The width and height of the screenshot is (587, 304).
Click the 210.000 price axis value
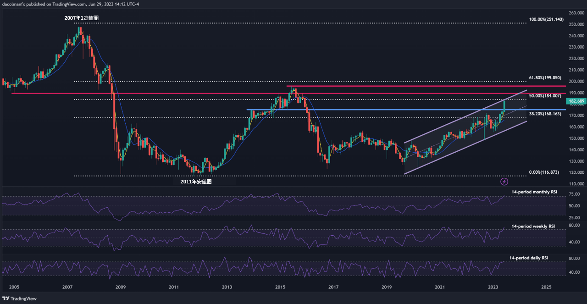[x=577, y=70]
